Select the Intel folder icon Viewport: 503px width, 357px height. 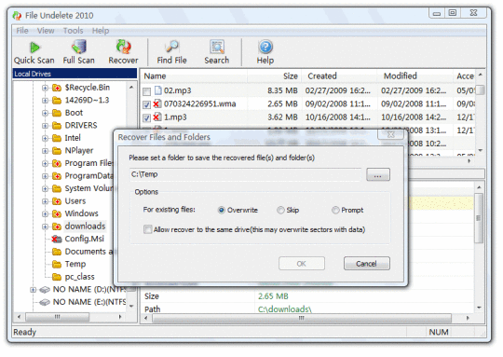57,138
